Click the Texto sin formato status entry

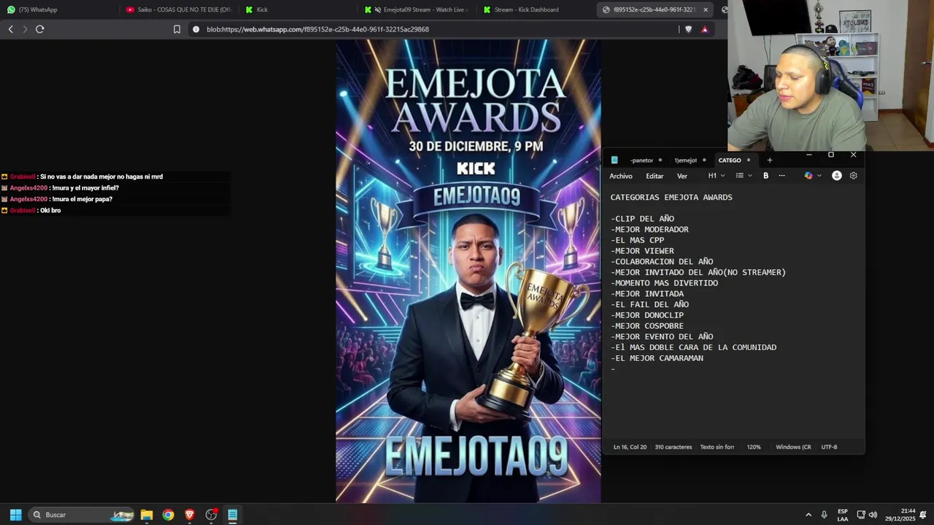717,447
